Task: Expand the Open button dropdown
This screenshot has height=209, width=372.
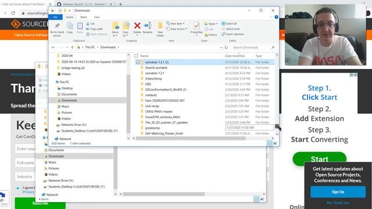Action: point(217,24)
